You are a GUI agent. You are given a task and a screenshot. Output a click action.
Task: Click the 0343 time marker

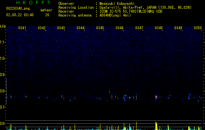pos(61,28)
